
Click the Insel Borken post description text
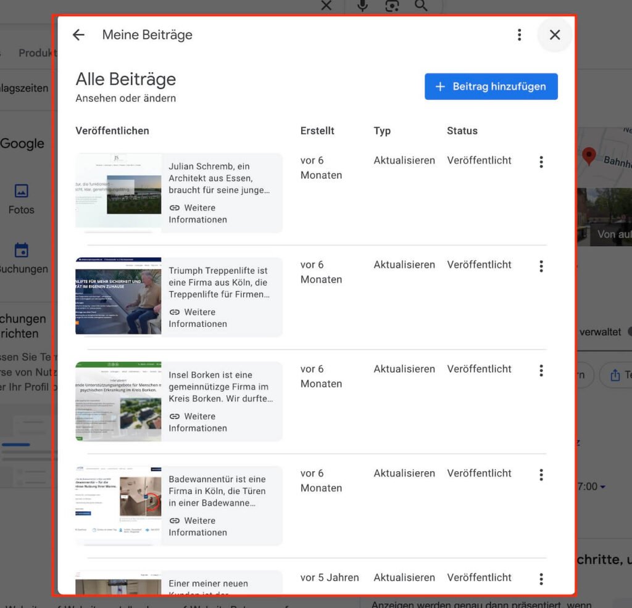[x=220, y=387]
